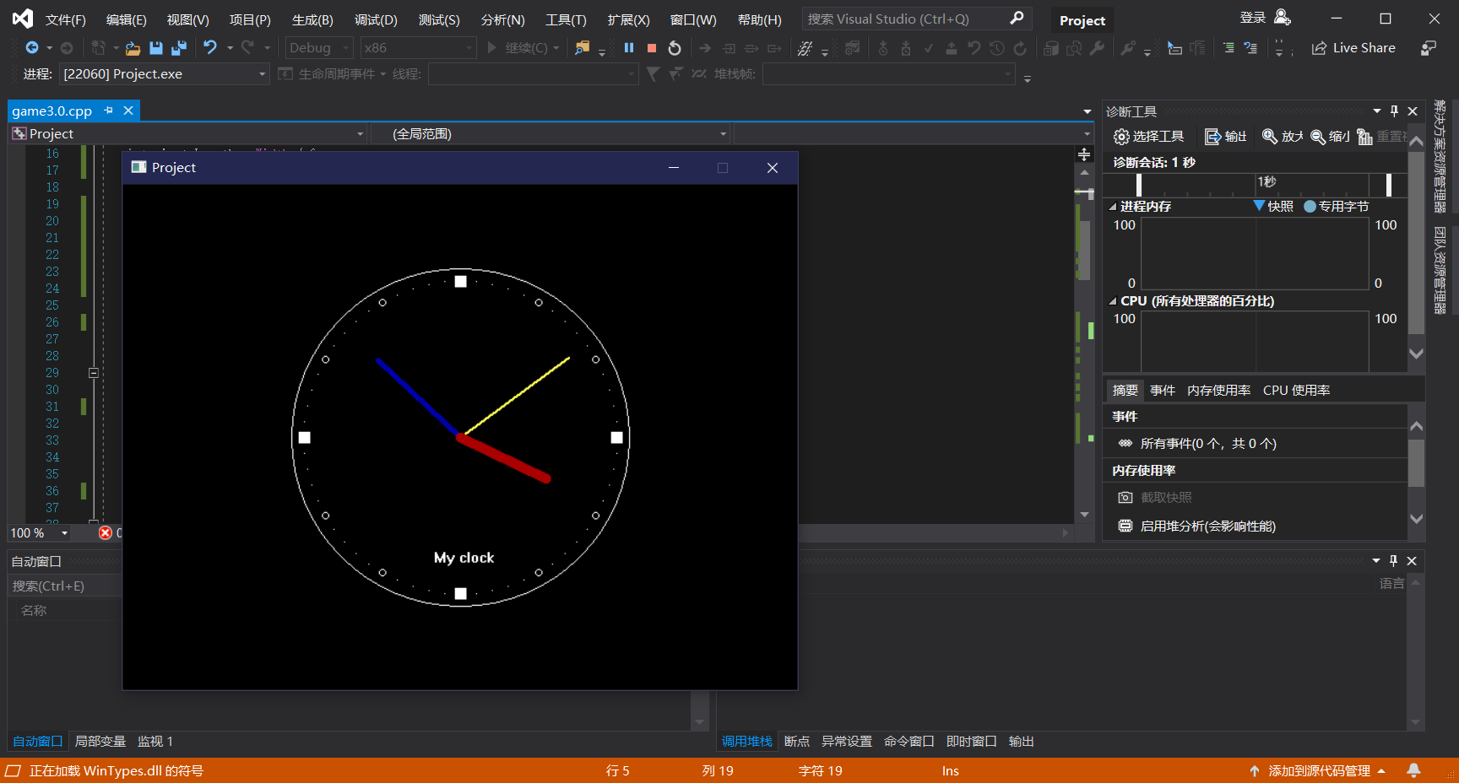This screenshot has width=1459, height=783.
Task: Open the Build menu
Action: point(312,19)
